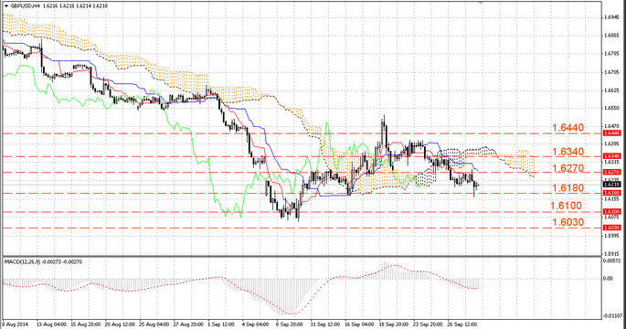Click the red 1.6270 price tag on the axis

(611, 172)
